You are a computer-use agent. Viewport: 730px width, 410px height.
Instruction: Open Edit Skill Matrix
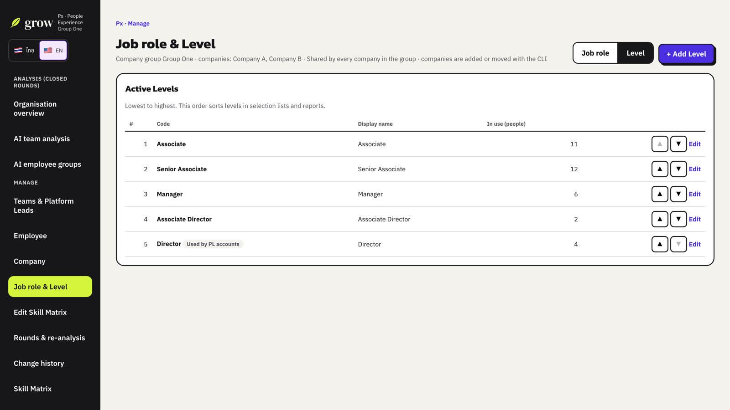(50, 313)
